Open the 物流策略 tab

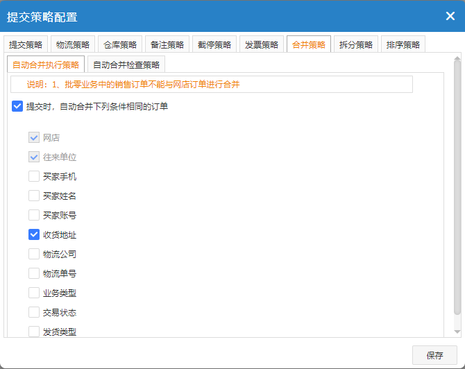(x=73, y=44)
